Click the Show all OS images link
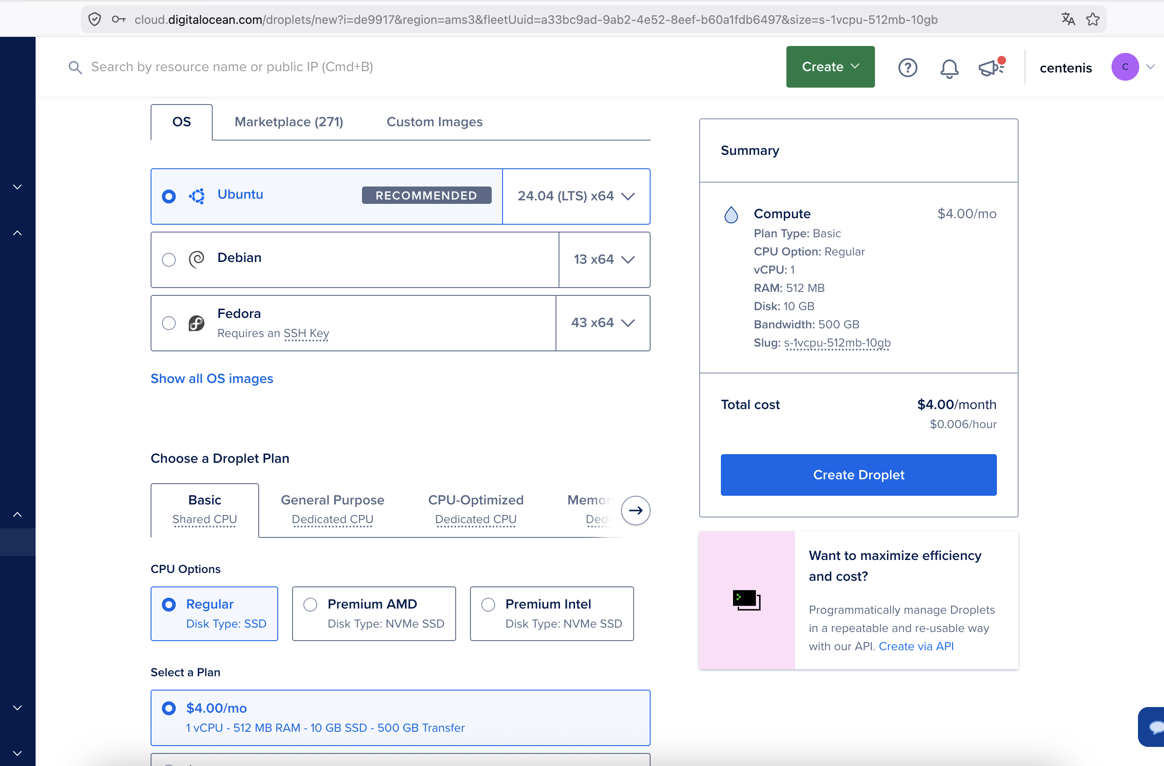Screen dimensions: 1164x766 point(212,378)
